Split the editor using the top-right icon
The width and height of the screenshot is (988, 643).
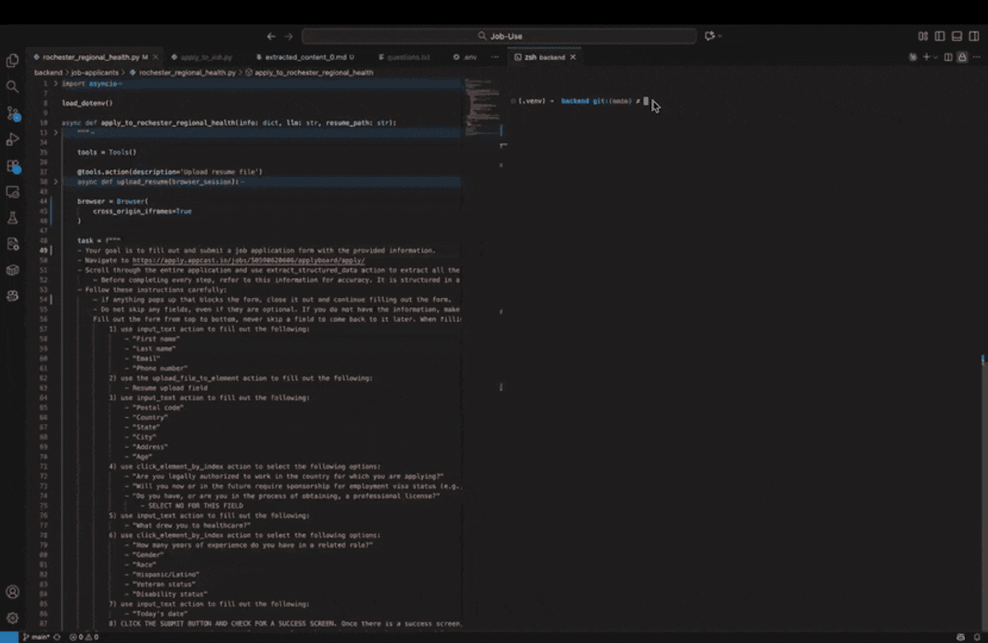[x=948, y=57]
